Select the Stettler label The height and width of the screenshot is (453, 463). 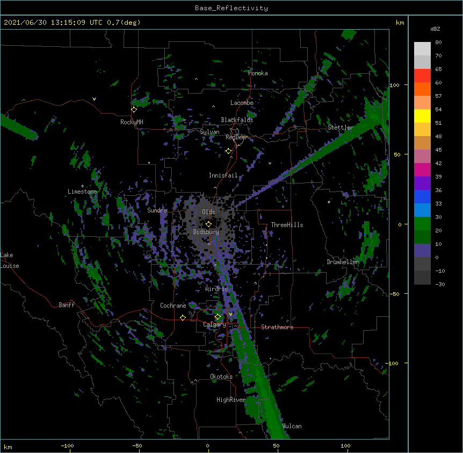[341, 128]
